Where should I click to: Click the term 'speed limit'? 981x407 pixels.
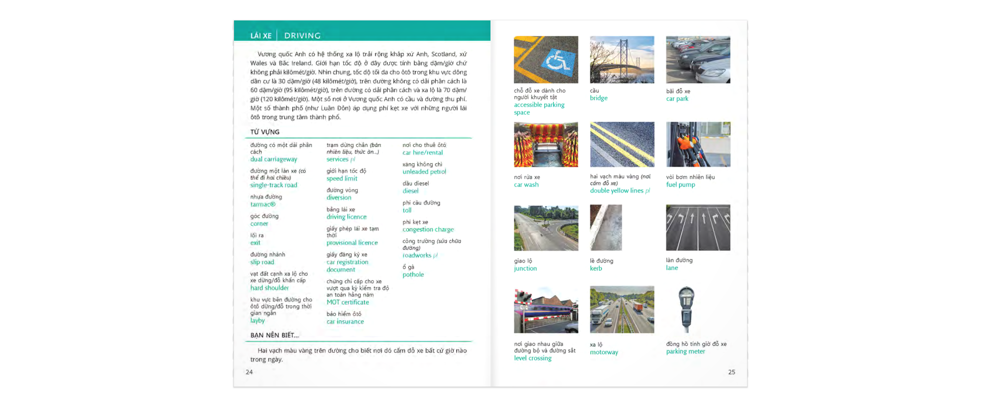coord(342,179)
